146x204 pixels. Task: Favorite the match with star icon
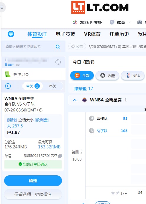tap(113, 193)
